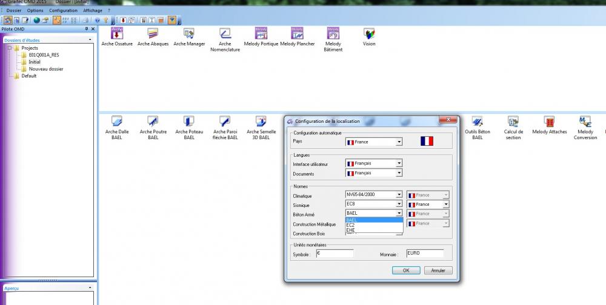Launch Melody Attaches

pyautogui.click(x=549, y=125)
